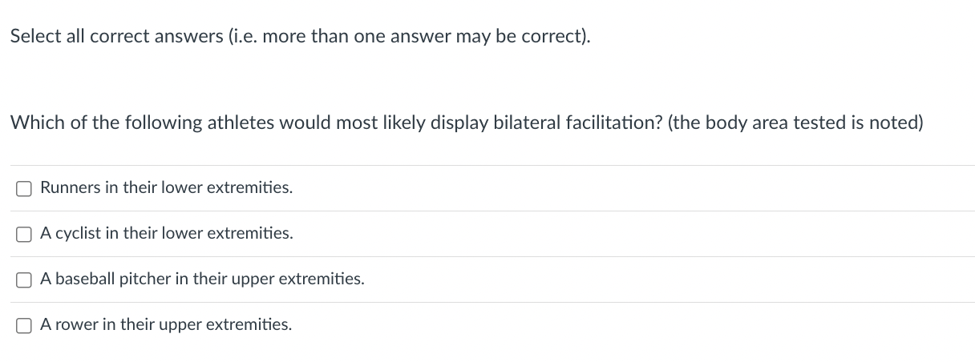Click the word 'rower' in fourth option

75,325
